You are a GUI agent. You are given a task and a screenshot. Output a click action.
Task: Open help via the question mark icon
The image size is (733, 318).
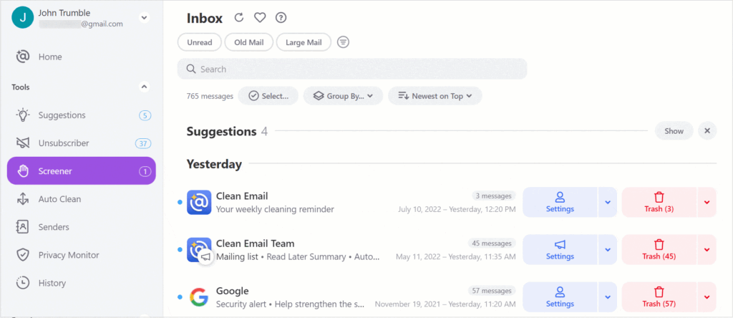(x=281, y=18)
